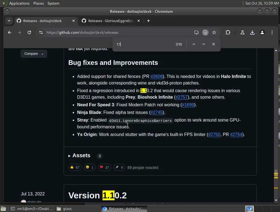280x212 pixels.
Task: Click the d3d11.ignoreGraphicsBarriers code text
Action: point(140,120)
